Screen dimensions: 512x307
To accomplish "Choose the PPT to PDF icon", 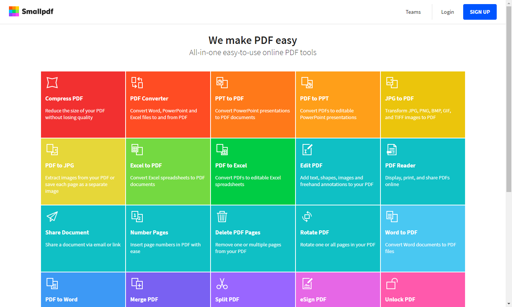I will [222, 83].
